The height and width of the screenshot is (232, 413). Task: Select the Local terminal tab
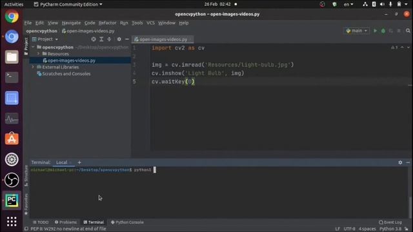[x=62, y=162]
